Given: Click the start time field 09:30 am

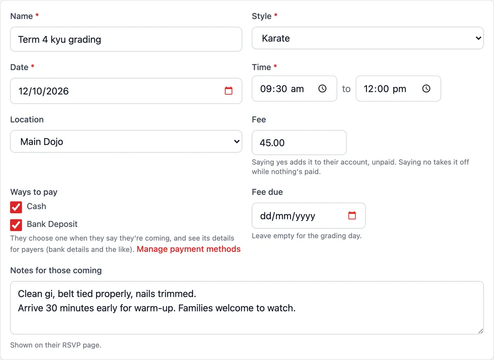Looking at the screenshot, I should [x=294, y=89].
